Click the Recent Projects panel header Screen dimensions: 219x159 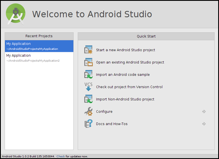tap(39, 36)
